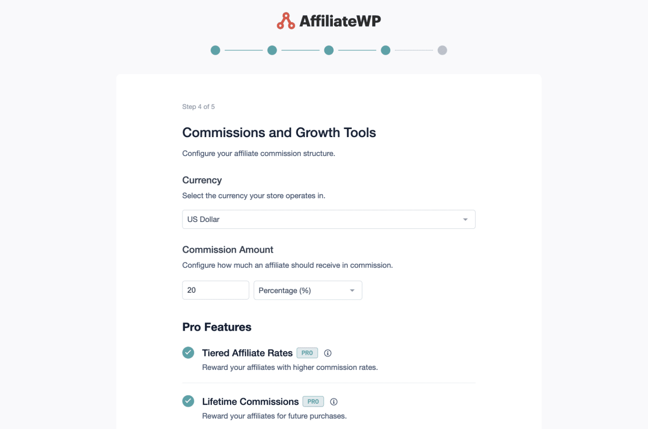Click the current step four dot

click(386, 50)
